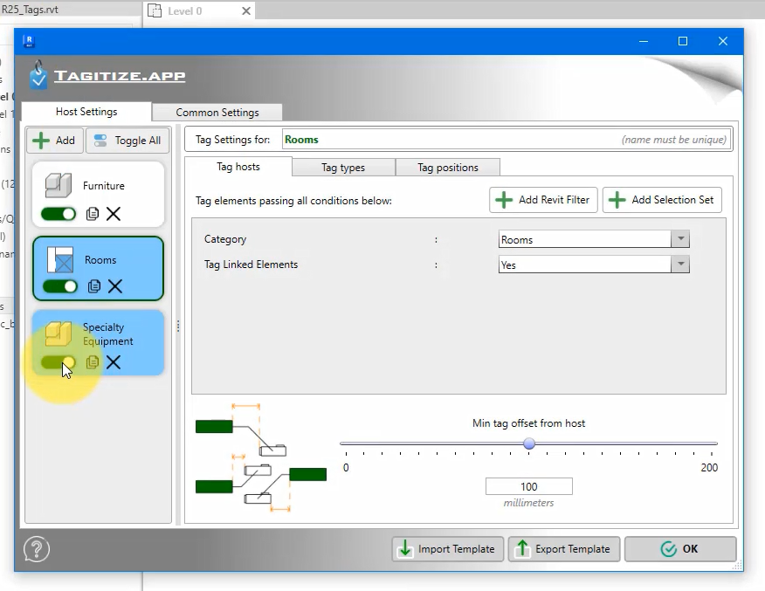This screenshot has width=765, height=591.
Task: Duplicate the Specialty Equipment host
Action: point(93,362)
